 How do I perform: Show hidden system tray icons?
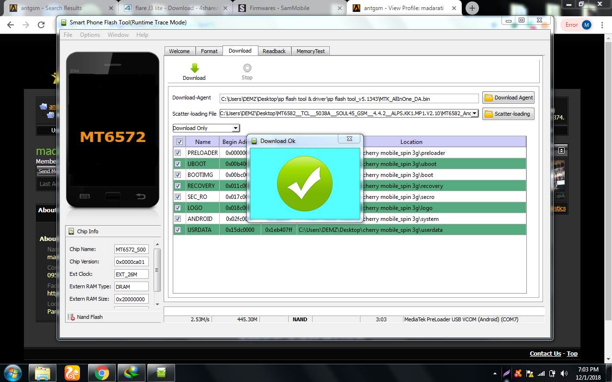pos(495,373)
